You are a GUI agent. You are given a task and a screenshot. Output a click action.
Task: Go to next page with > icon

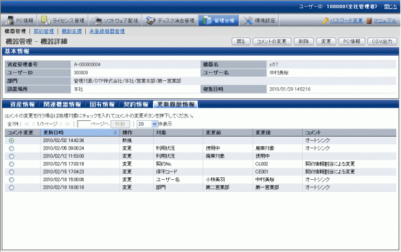(60, 124)
